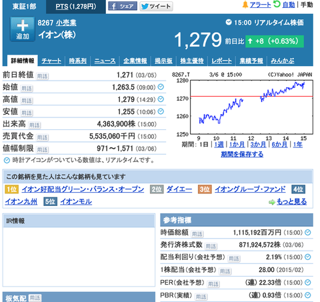
Task: Click the 用語 glossary icon beside 1株配当
Action: [225, 271]
